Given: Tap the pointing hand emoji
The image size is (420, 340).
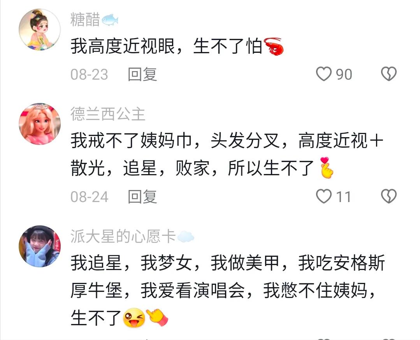Looking at the screenshot, I should pyautogui.click(x=157, y=317).
